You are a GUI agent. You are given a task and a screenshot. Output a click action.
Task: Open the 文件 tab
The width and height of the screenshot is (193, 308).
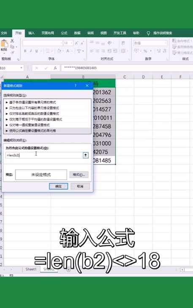pos(4,33)
